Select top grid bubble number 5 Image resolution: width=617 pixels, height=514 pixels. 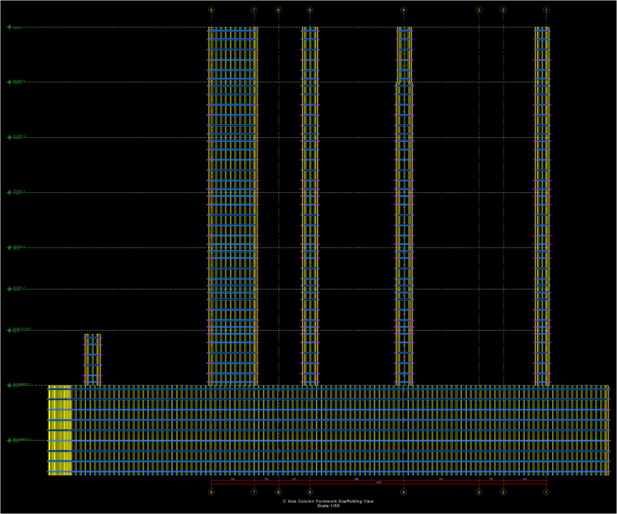[x=310, y=10]
